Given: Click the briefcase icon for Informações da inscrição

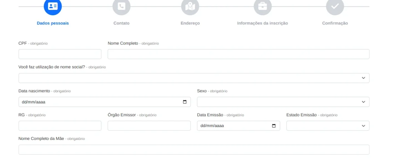Looking at the screenshot, I should (x=262, y=6).
